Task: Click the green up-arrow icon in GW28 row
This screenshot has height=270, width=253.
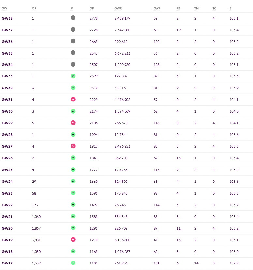Action: (x=73, y=134)
